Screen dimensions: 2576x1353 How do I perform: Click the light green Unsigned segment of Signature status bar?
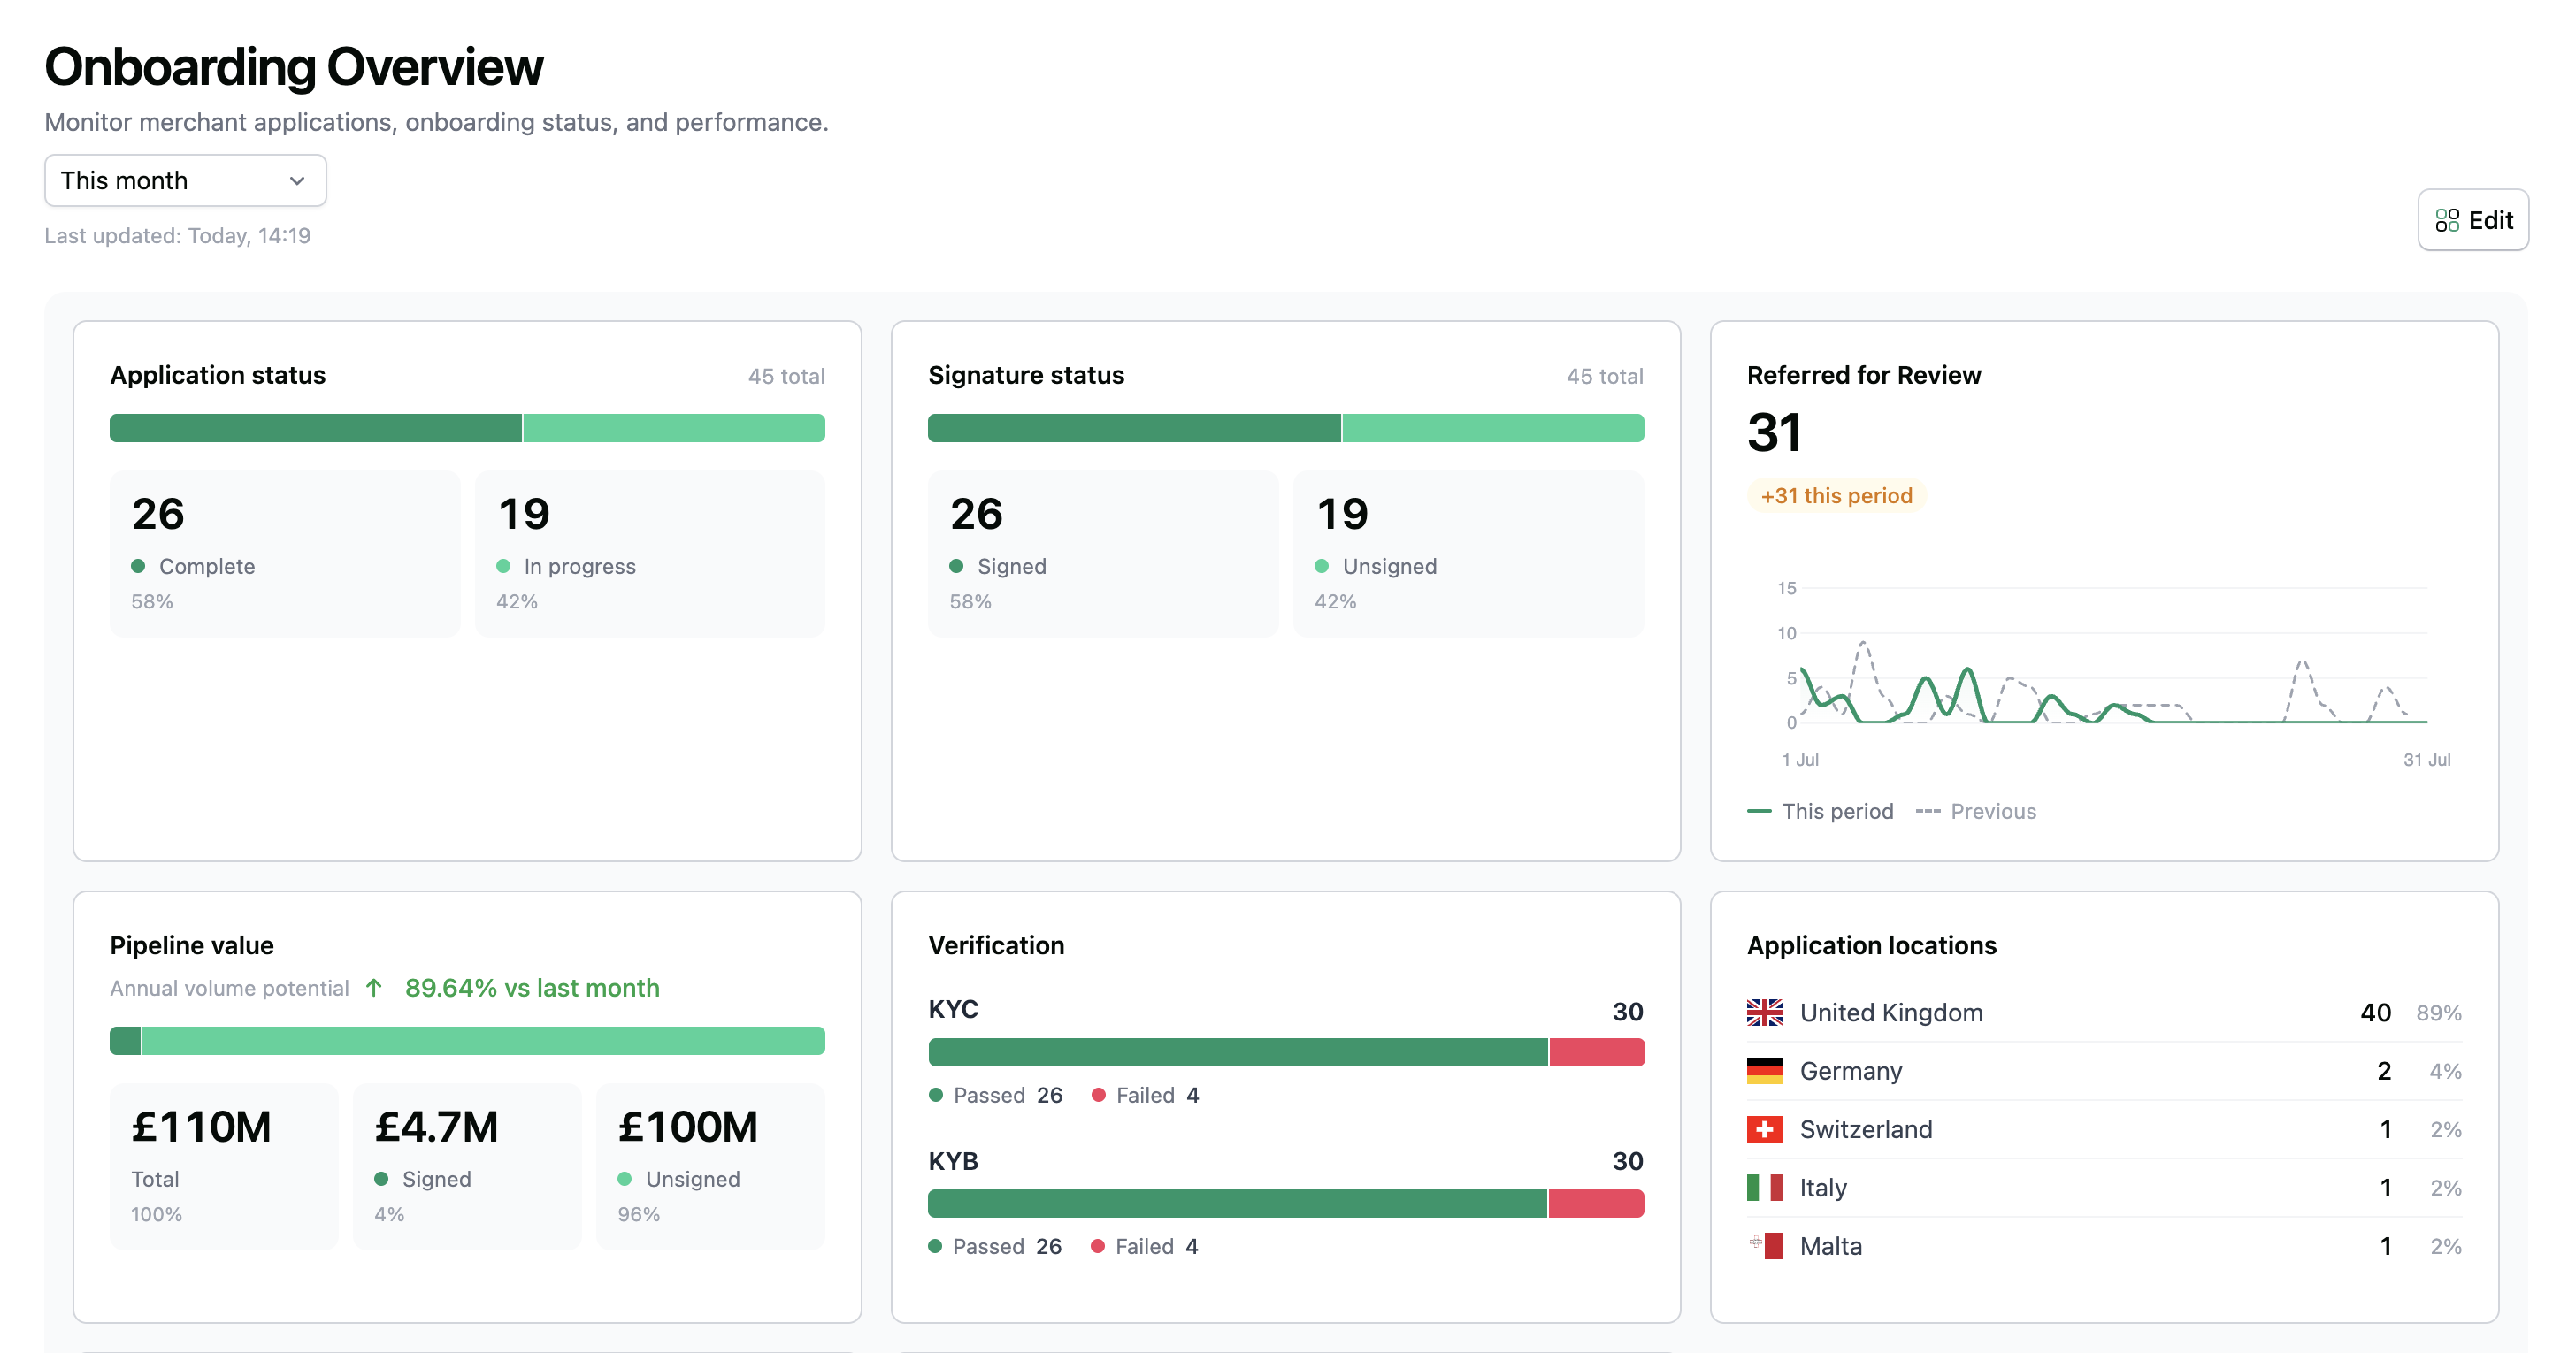1493,428
